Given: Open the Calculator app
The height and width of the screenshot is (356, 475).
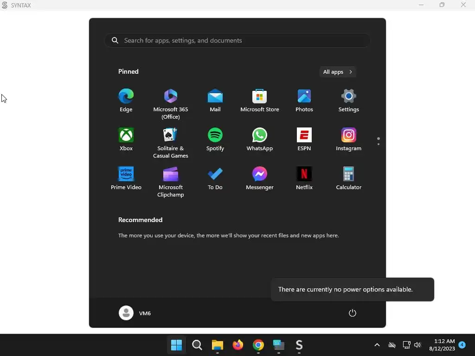Looking at the screenshot, I should pyautogui.click(x=349, y=178).
